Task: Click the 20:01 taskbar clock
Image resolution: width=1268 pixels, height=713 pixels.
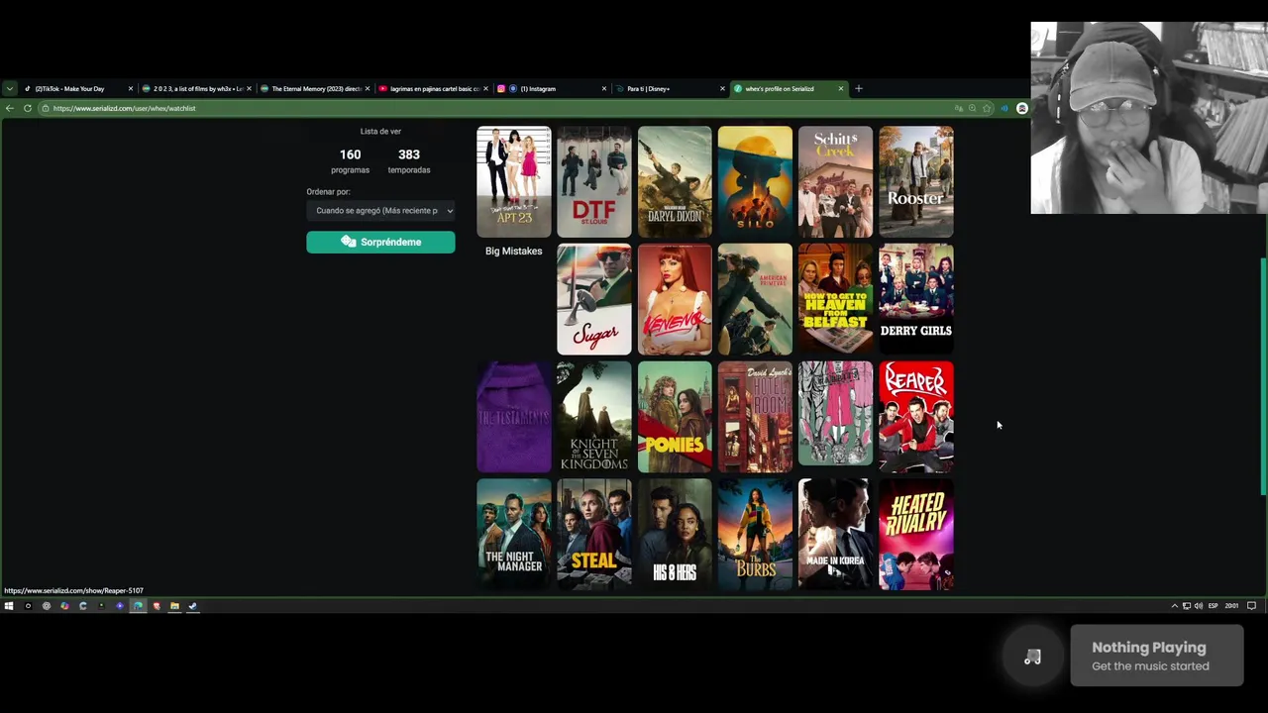Action: point(1231,606)
